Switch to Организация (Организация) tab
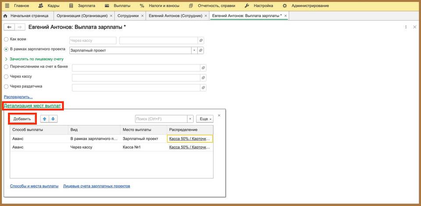421x206 pixels. pos(82,16)
